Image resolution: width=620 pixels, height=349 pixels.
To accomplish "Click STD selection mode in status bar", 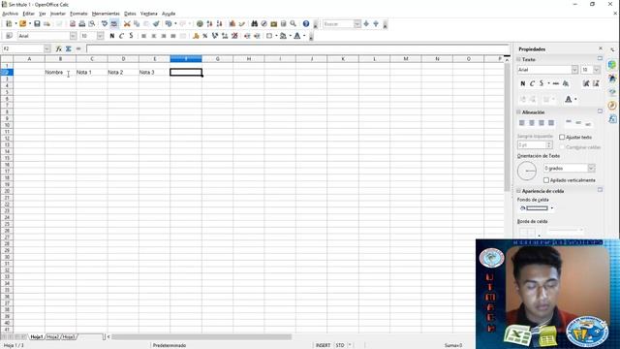I will 340,345.
